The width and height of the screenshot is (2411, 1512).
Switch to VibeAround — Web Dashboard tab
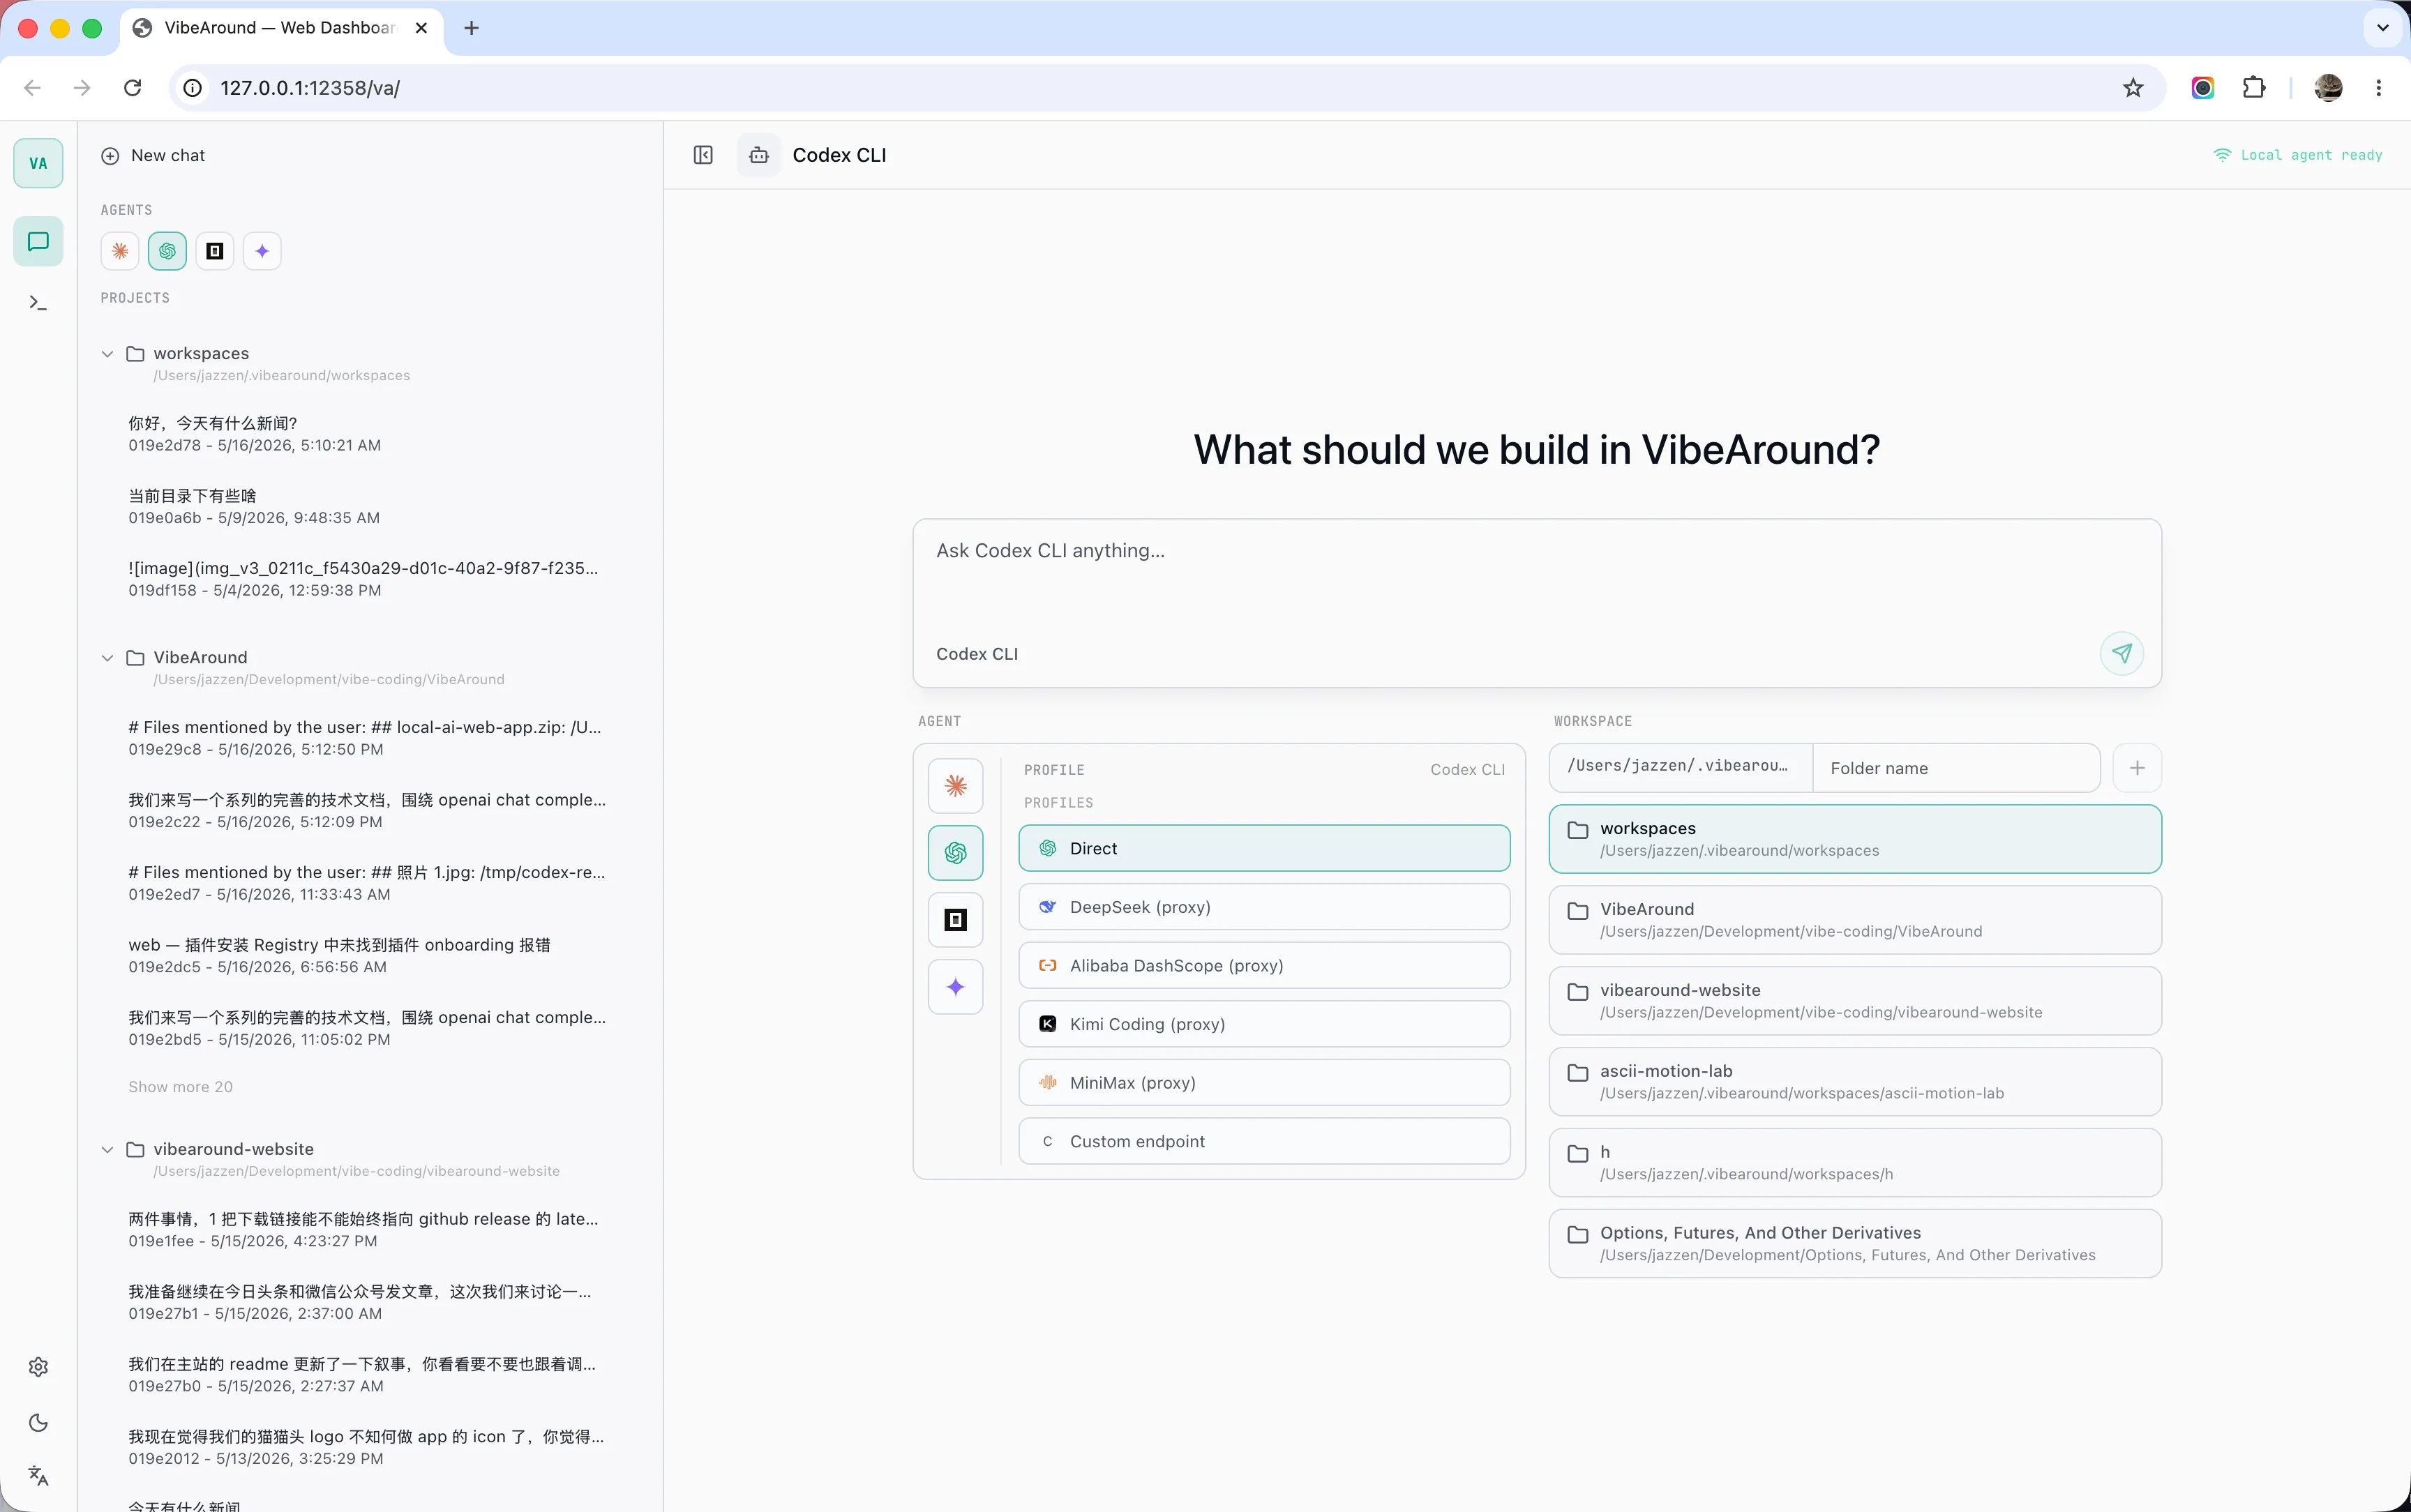(280, 28)
